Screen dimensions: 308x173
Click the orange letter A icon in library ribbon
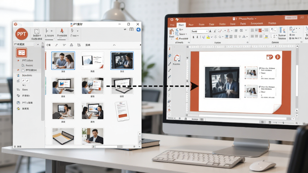[62, 31]
